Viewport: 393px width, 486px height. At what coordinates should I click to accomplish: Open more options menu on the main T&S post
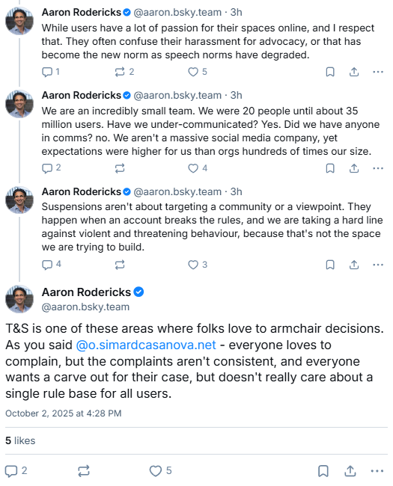click(x=377, y=471)
